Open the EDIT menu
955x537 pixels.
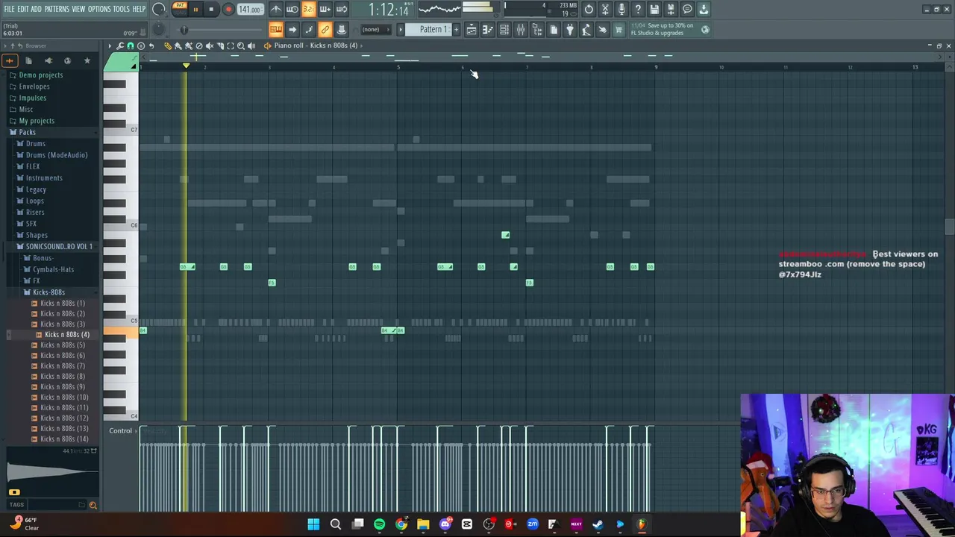tap(23, 9)
